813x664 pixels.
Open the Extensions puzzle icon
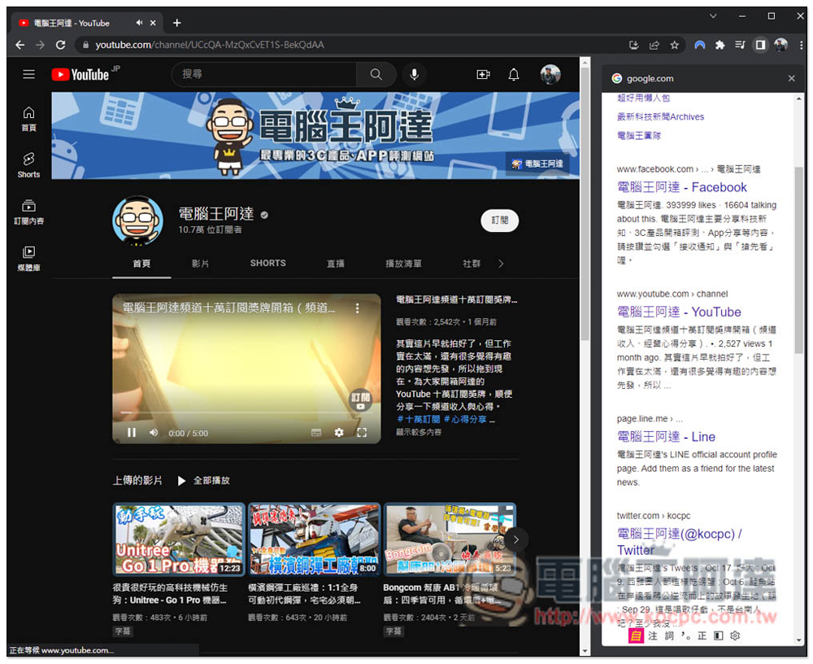coord(720,46)
